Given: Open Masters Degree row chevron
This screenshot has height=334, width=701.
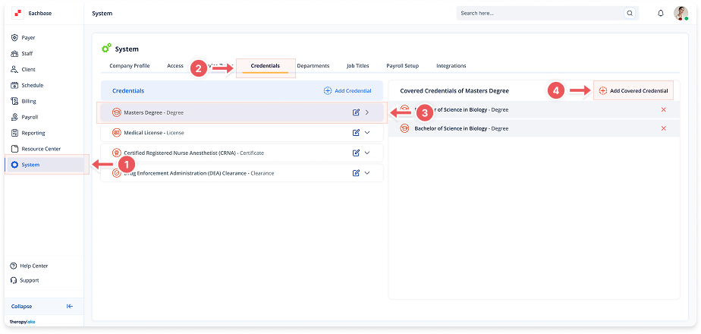Looking at the screenshot, I should point(367,112).
